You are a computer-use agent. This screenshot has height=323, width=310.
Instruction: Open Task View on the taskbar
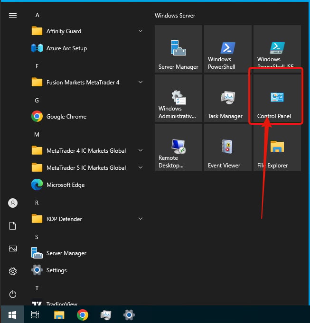click(x=35, y=315)
